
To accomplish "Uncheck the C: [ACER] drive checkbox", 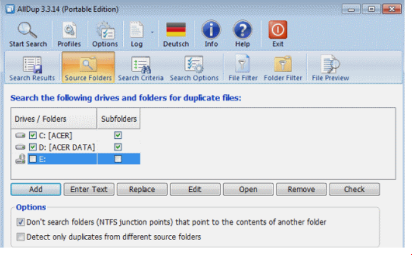I will point(33,135).
